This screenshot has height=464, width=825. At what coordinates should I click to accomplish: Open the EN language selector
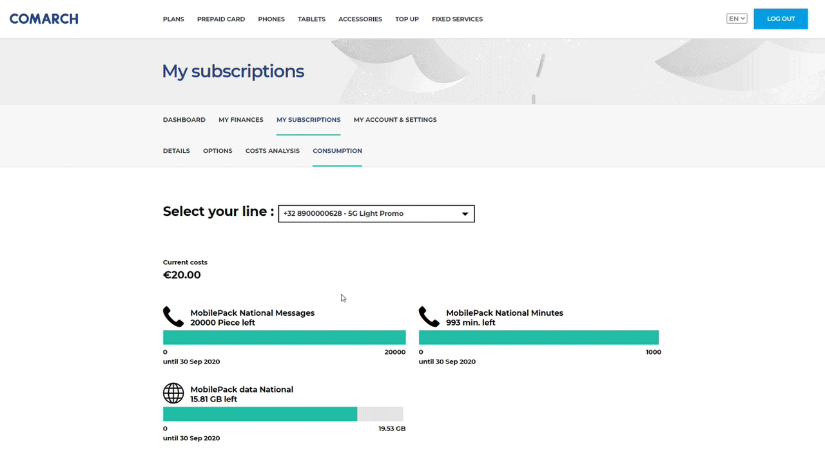point(736,19)
